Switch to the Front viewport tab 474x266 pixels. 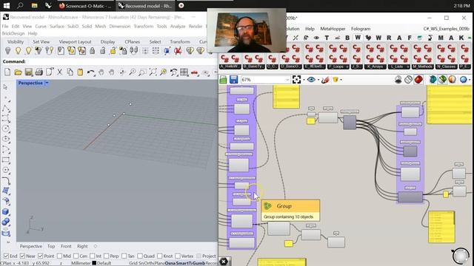coord(66,246)
